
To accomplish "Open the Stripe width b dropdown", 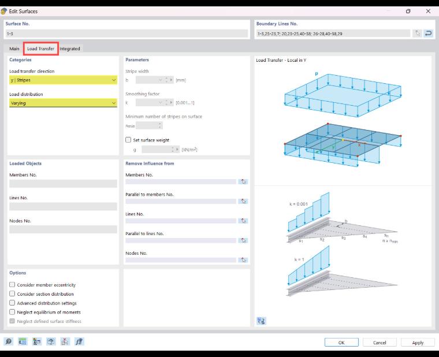I will pyautogui.click(x=161, y=80).
